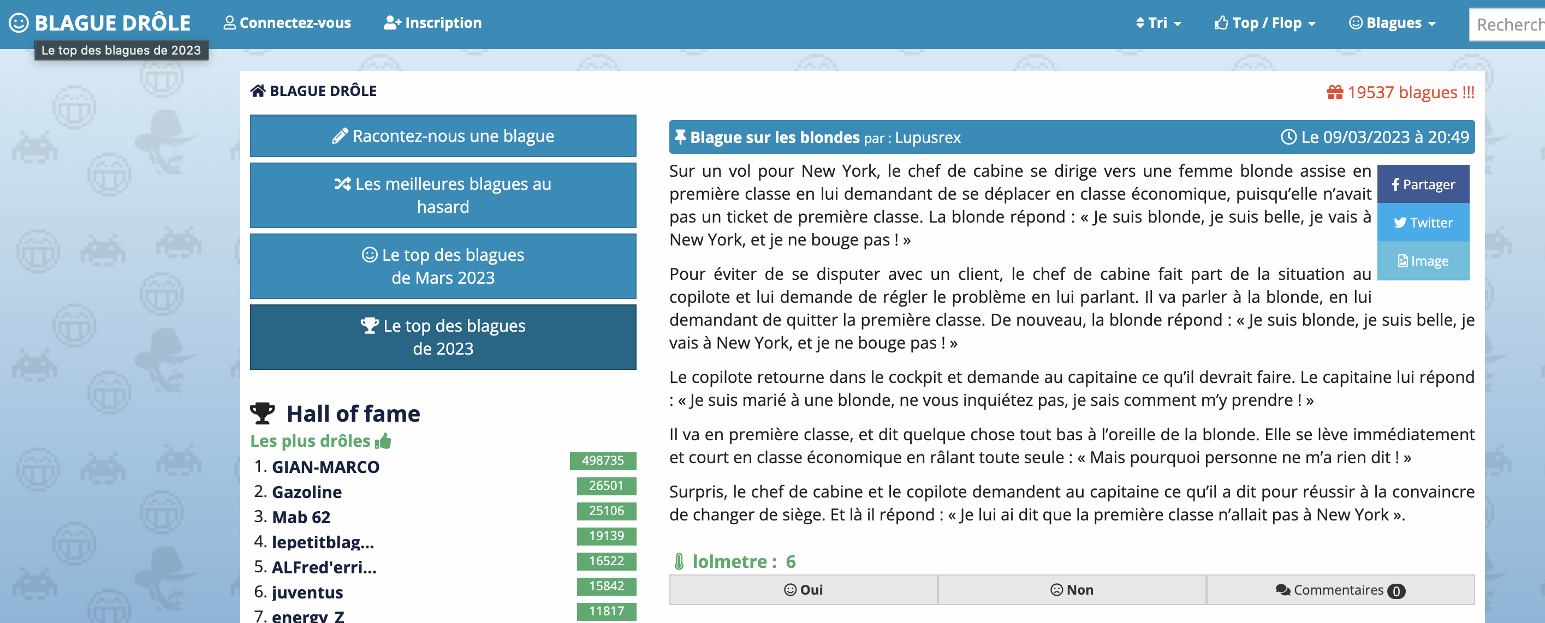Screen dimensions: 1545x623
Task: Open the Tri dropdown menu
Action: (x=1158, y=23)
